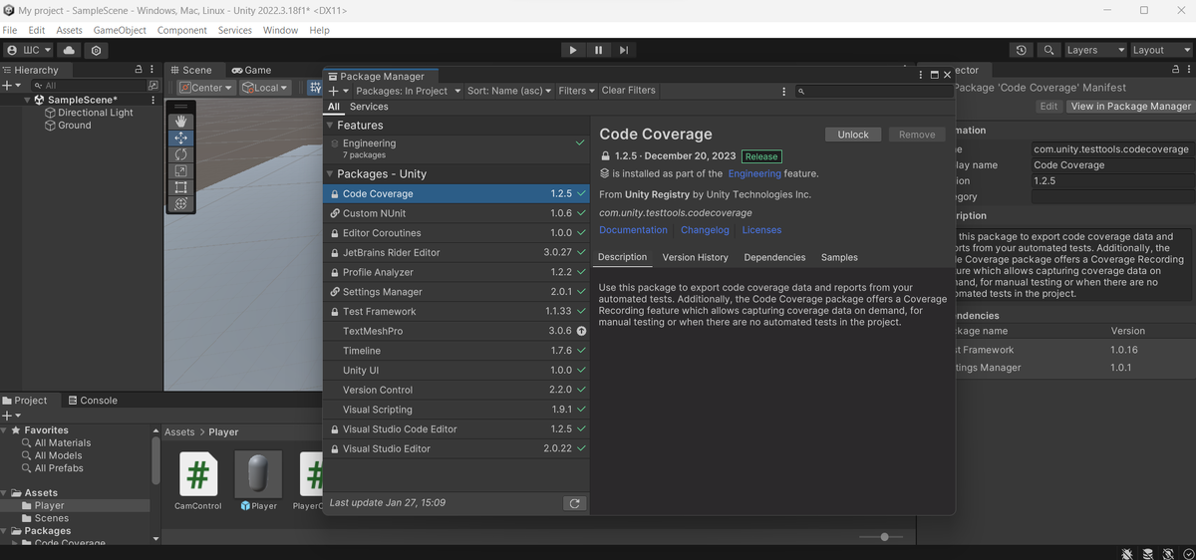
Task: Toggle Center pivot mode button
Action: coord(206,88)
